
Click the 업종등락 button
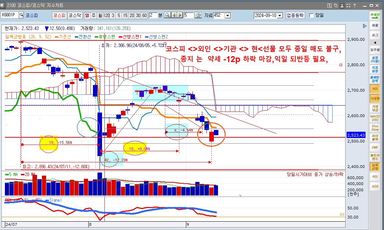295,15
